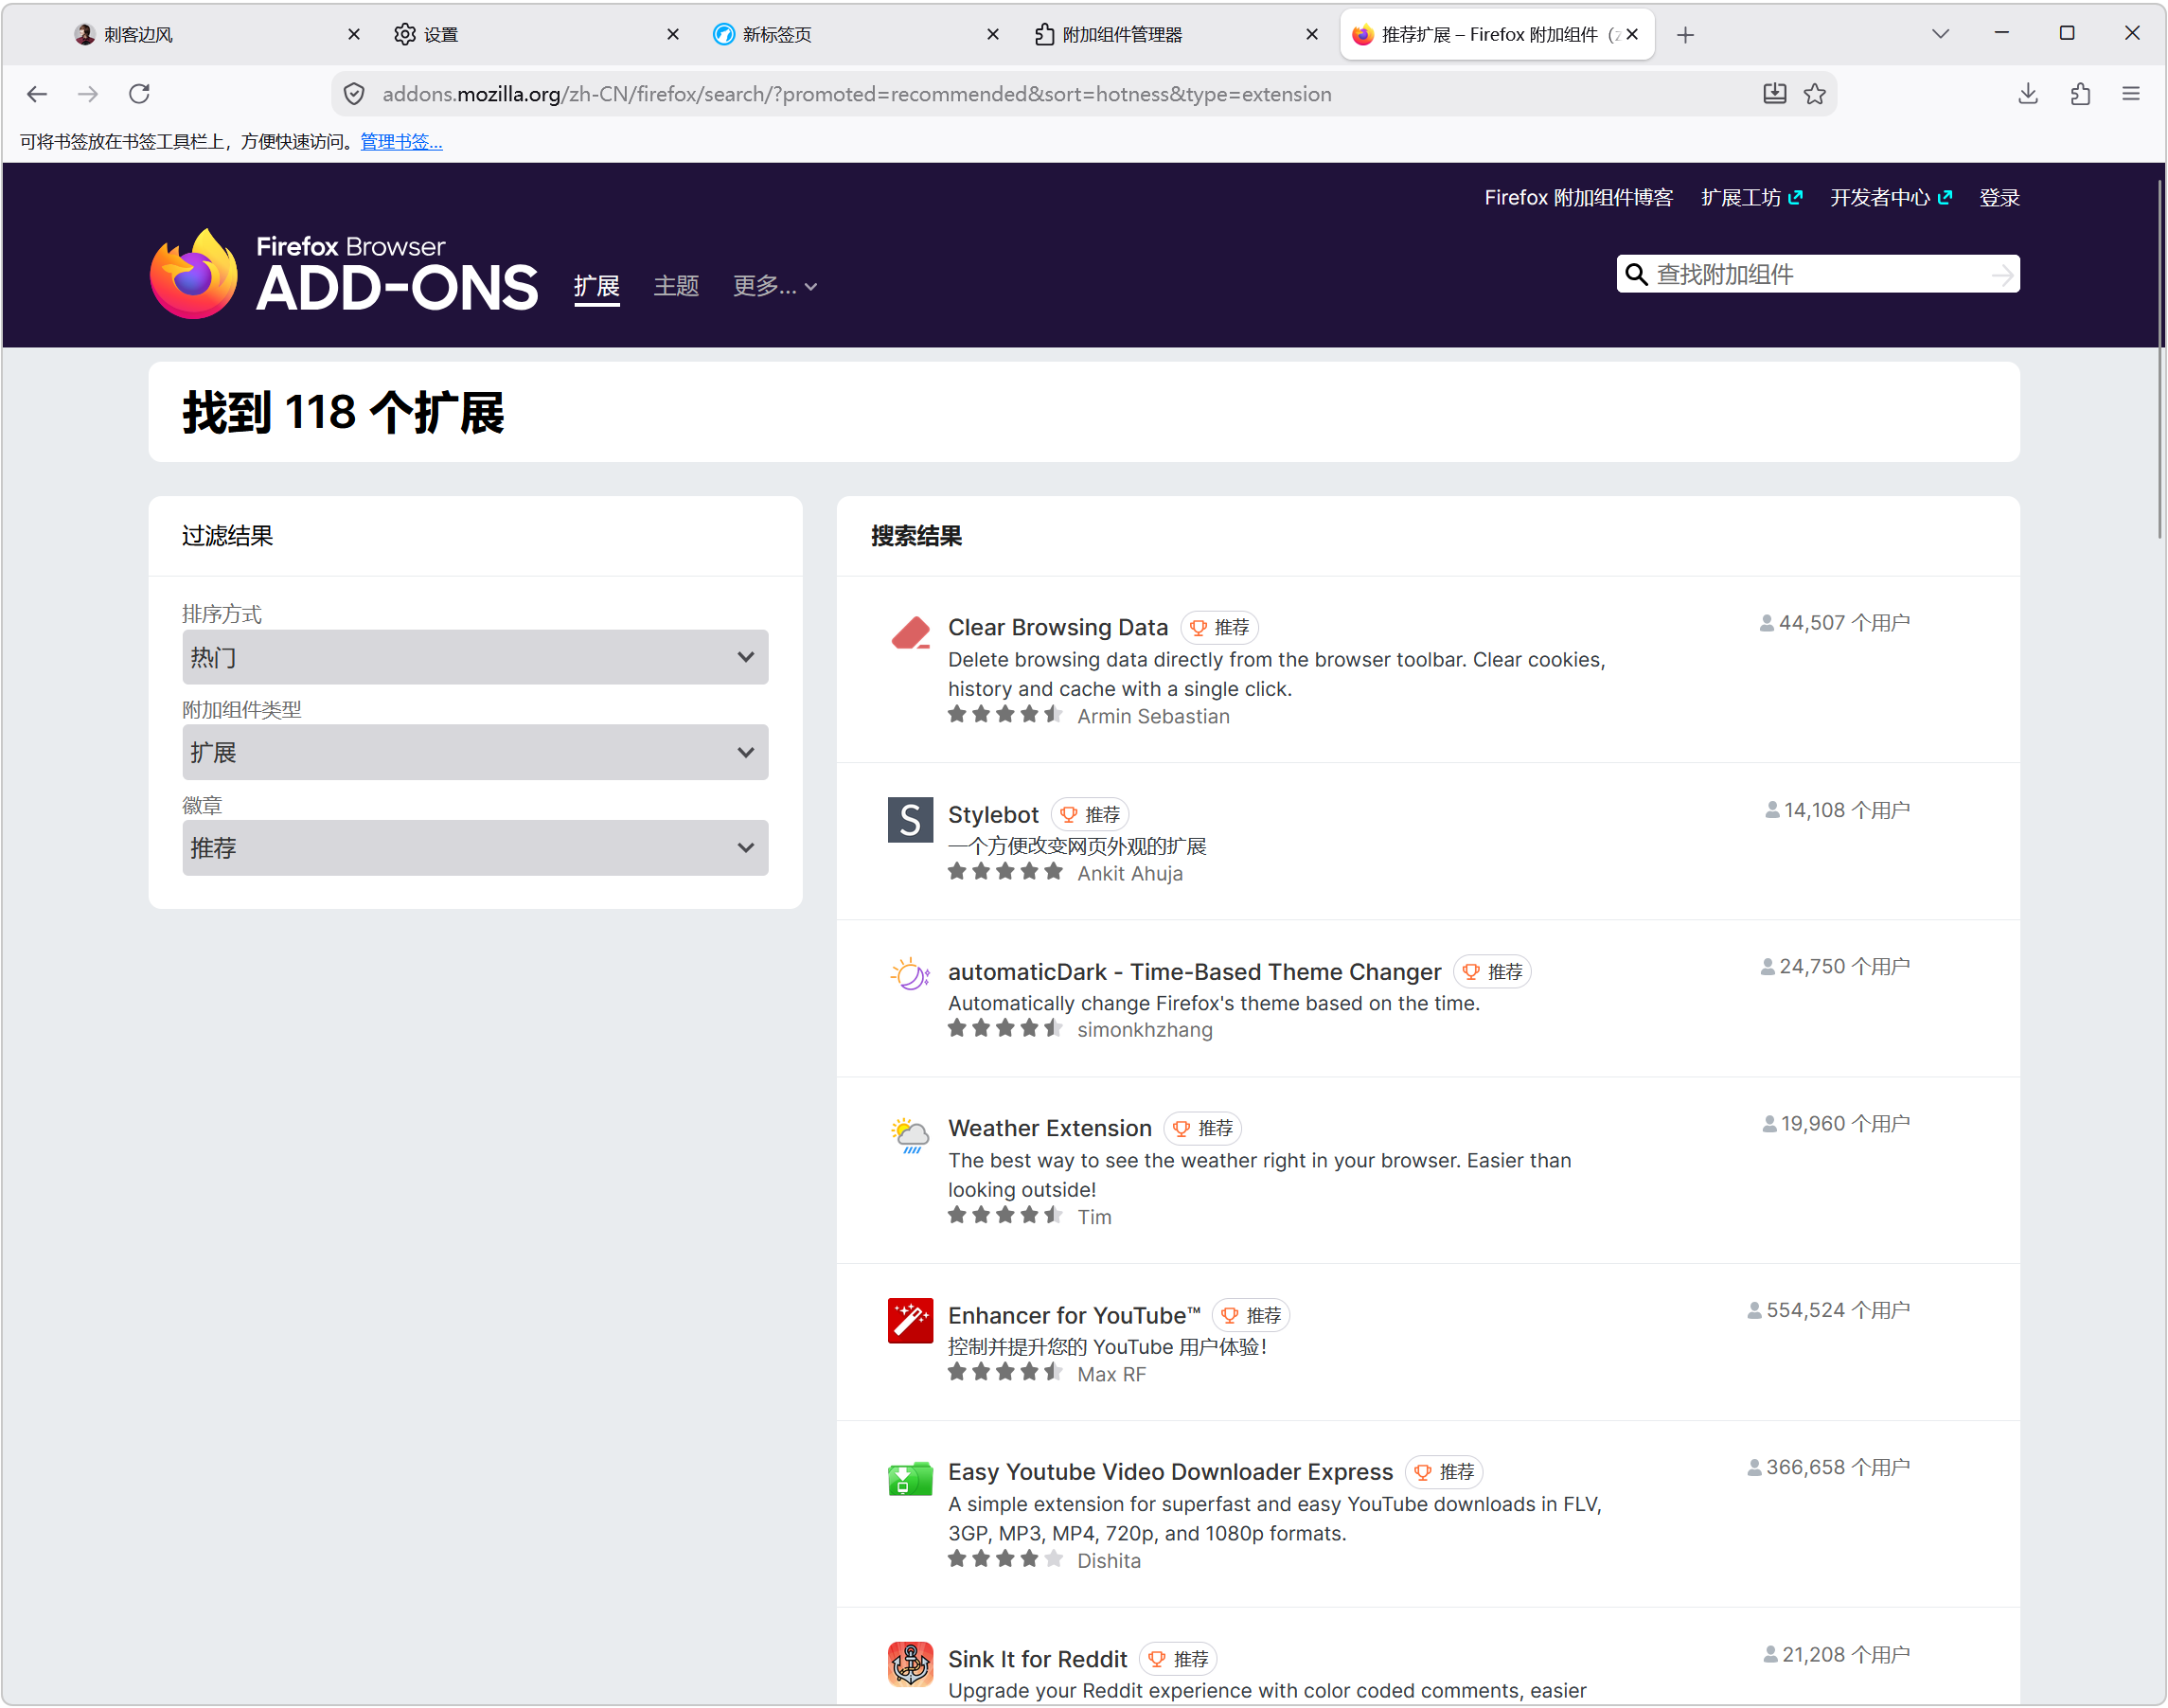Open the 徽章 dropdown showing 推荐

click(475, 848)
